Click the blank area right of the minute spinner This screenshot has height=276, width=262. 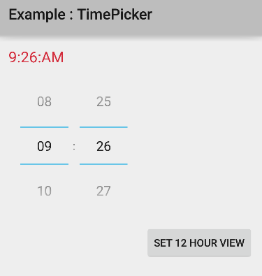point(194,147)
